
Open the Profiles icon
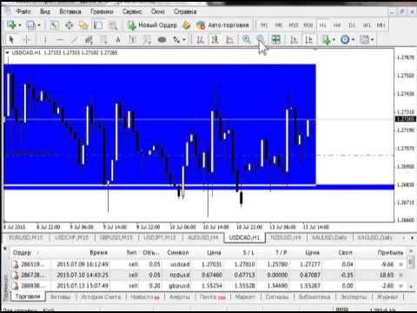point(30,25)
